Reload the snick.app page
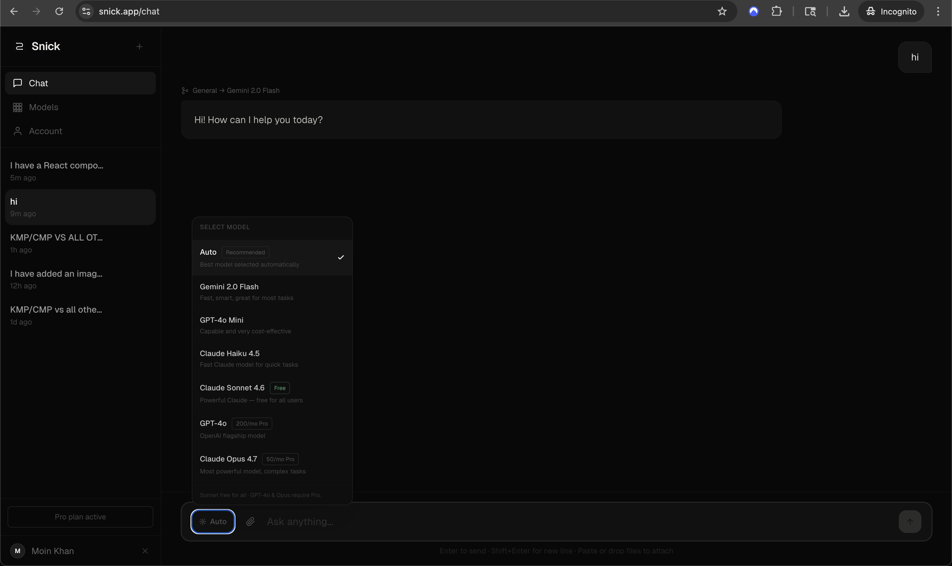Viewport: 952px width, 566px height. point(59,11)
